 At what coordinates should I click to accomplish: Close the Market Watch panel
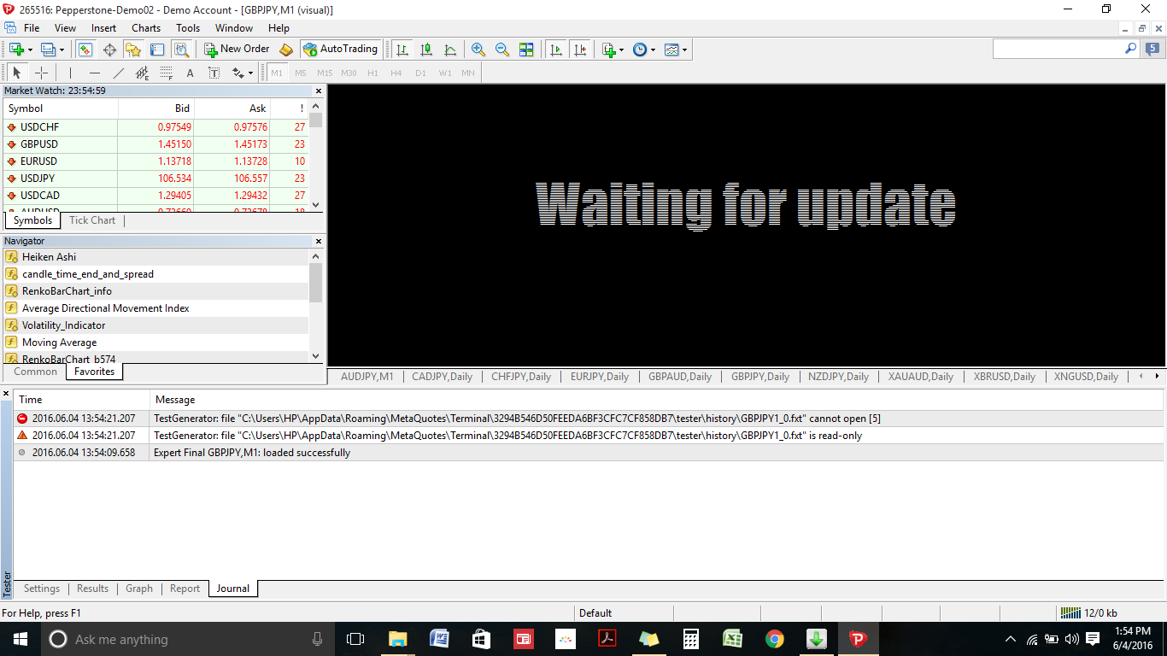319,91
